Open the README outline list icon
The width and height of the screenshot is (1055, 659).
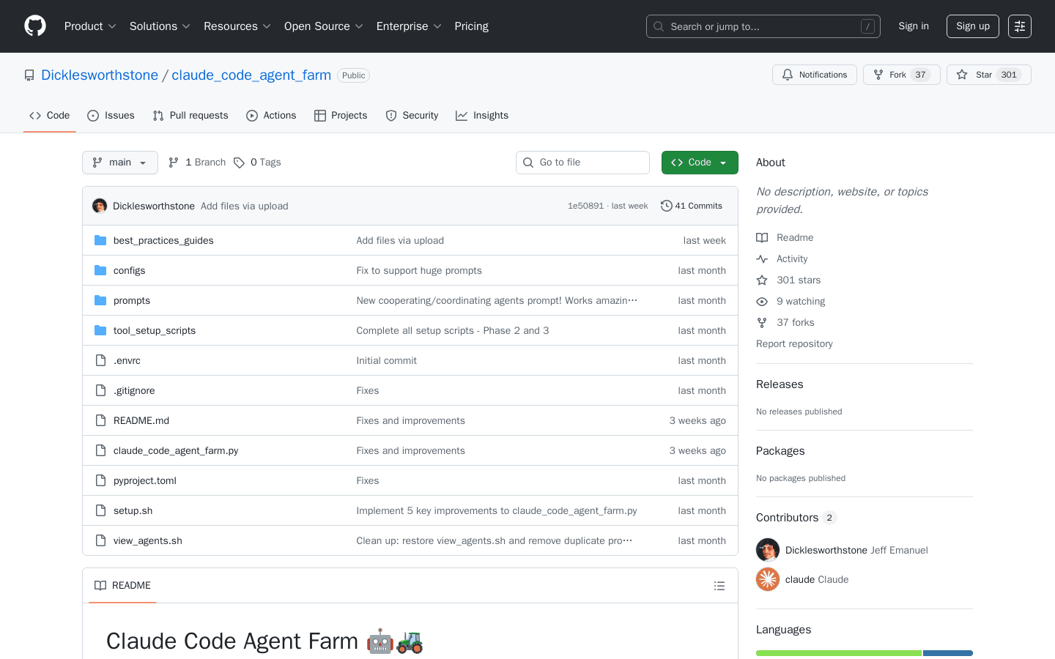pyautogui.click(x=719, y=585)
